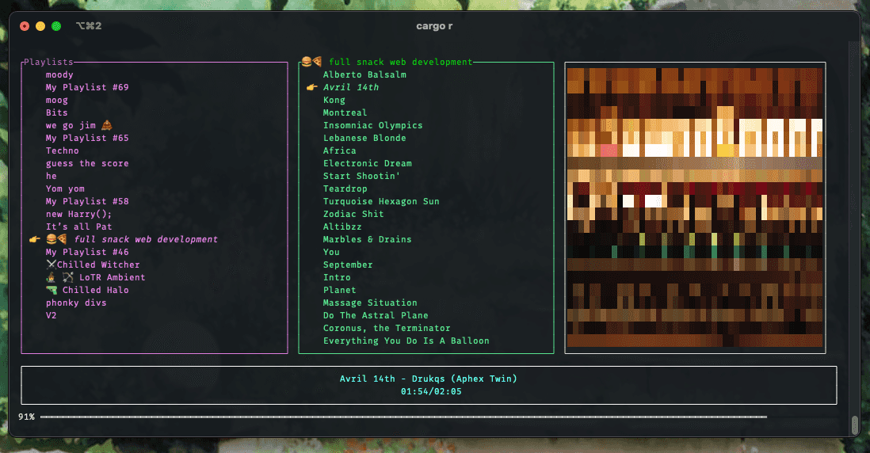Click the burger emoji in the track list title
This screenshot has width=870, height=453.
coord(306,62)
